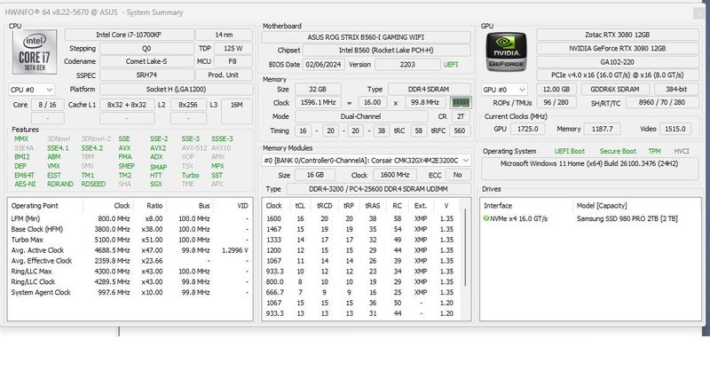Click the AES-NI feature label
Viewport: 710px width, 379px height.
click(x=25, y=184)
